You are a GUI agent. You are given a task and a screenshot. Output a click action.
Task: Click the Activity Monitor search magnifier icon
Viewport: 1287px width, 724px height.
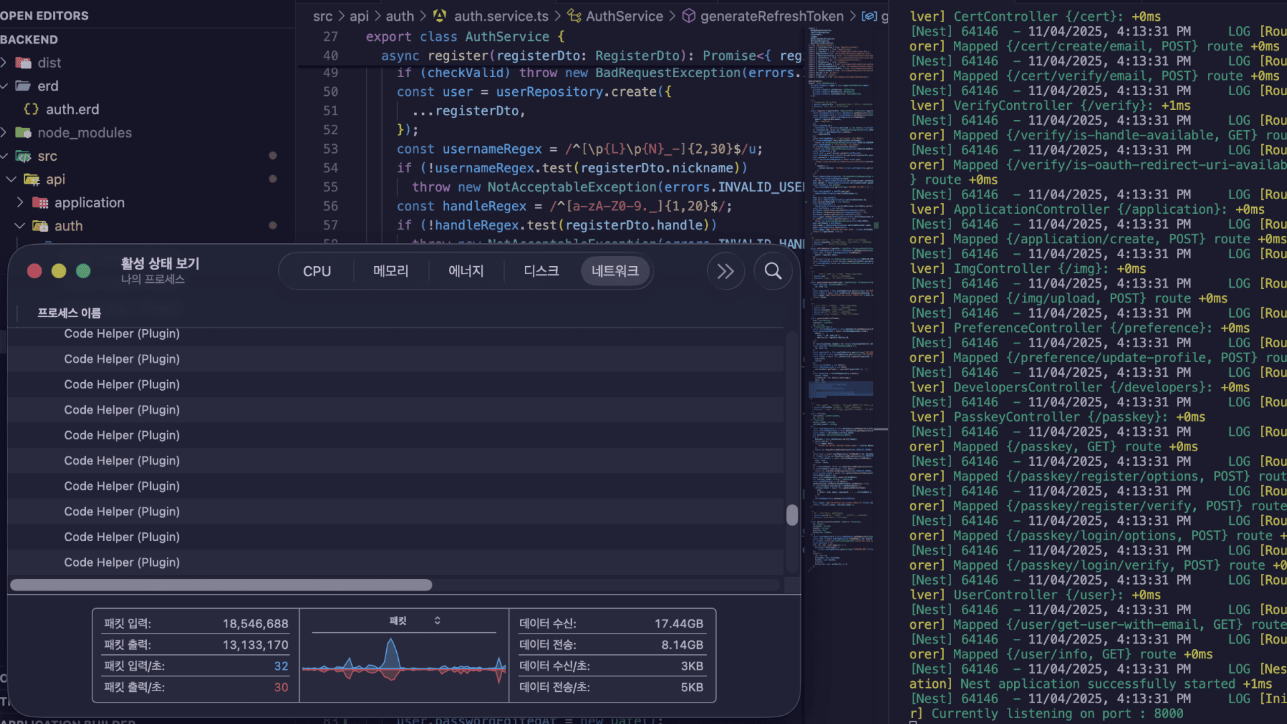pos(773,271)
